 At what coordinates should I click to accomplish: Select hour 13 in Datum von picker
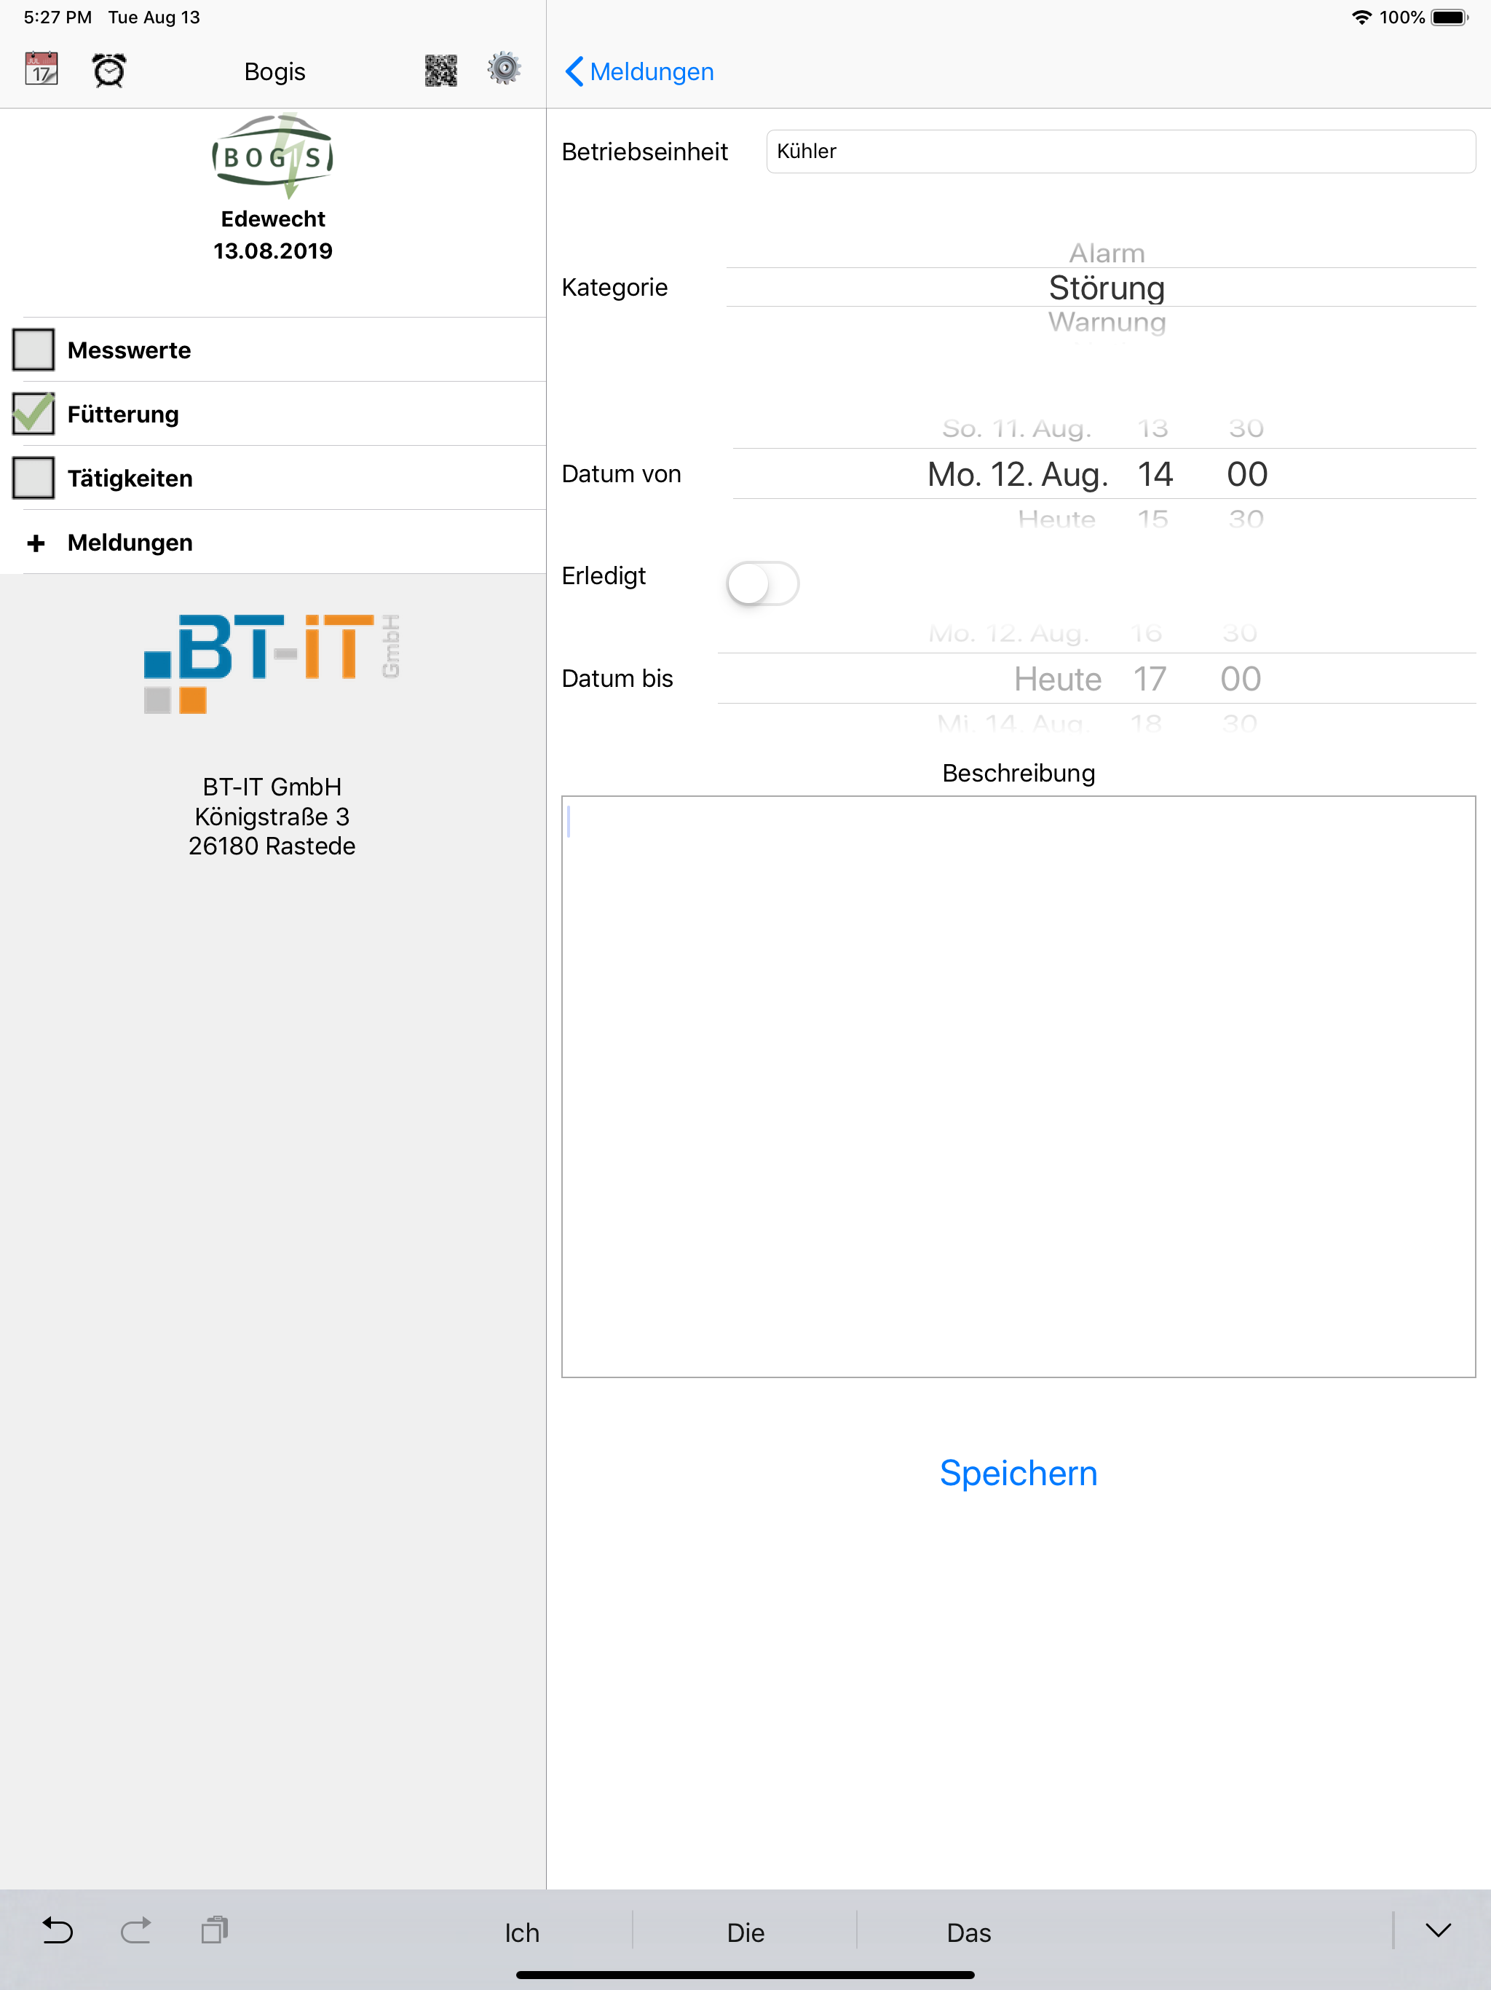pos(1152,428)
